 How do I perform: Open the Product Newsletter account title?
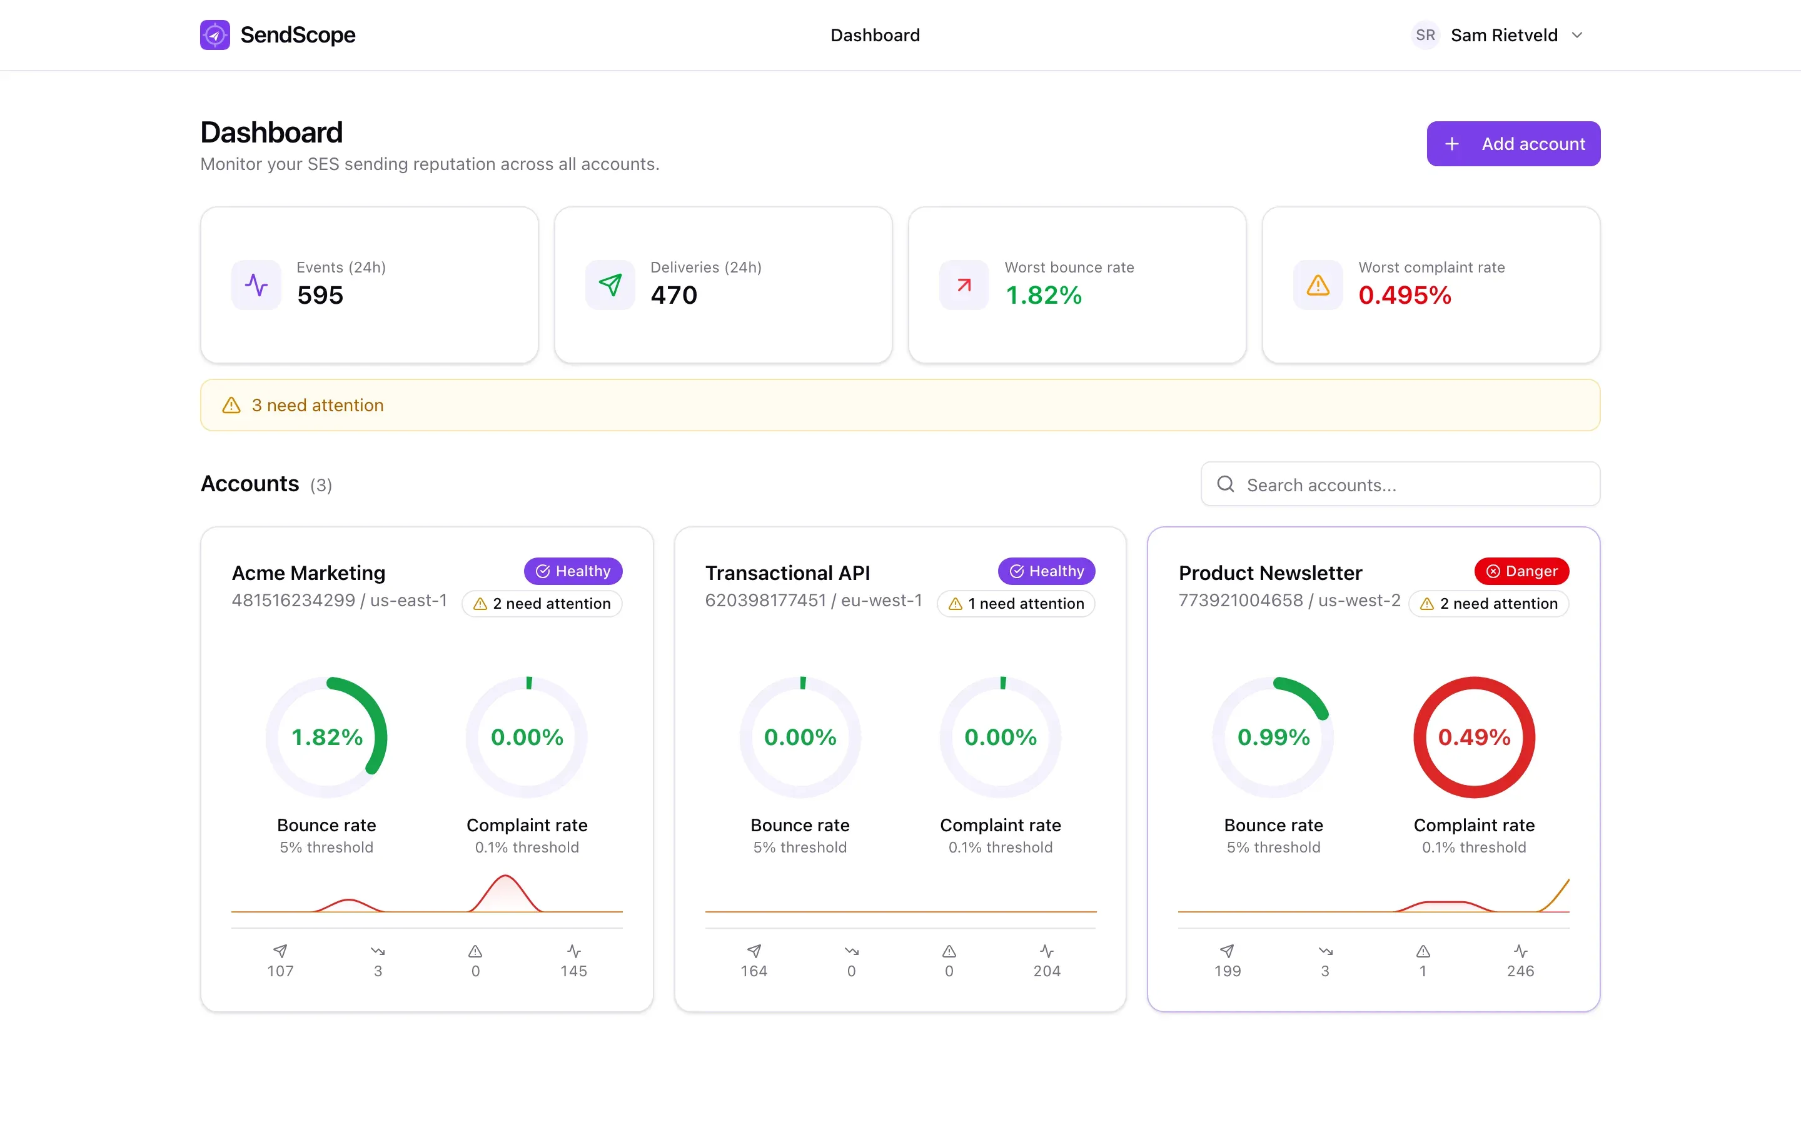(1270, 573)
